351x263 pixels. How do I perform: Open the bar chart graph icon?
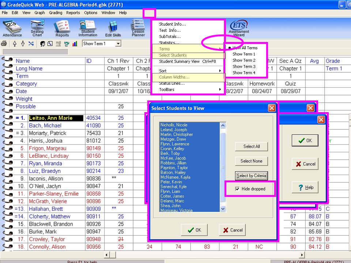[x=75, y=43]
